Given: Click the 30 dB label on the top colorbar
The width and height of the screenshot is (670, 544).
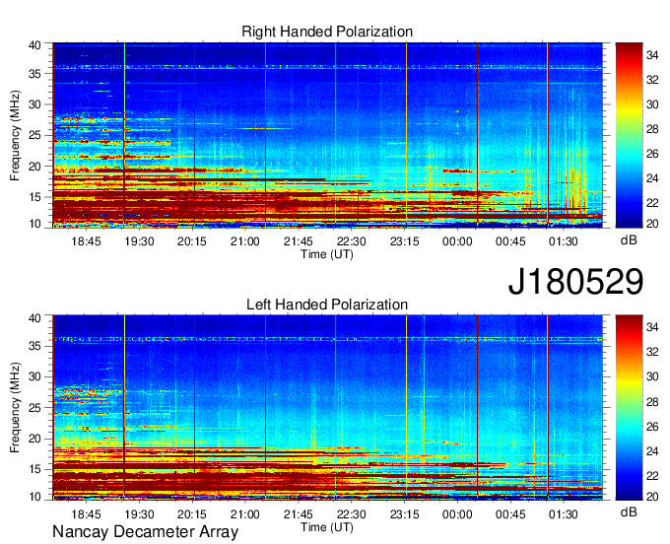Looking at the screenshot, I should click(x=652, y=104).
